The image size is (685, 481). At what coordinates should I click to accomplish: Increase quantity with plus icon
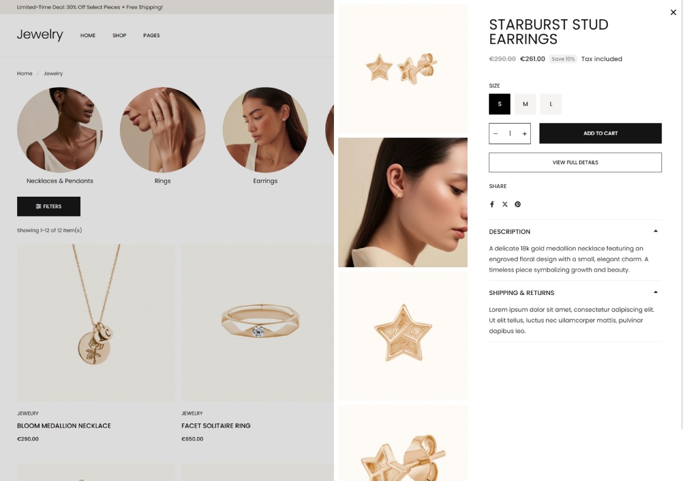click(x=524, y=134)
